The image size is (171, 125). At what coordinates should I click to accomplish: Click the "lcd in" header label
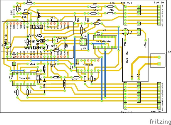coord(159,2)
